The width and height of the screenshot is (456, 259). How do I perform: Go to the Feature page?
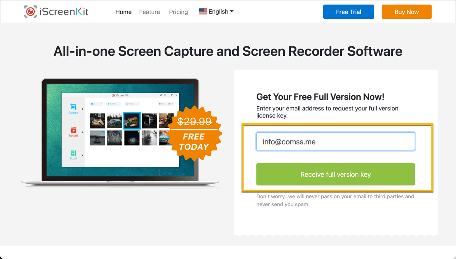[x=149, y=12]
